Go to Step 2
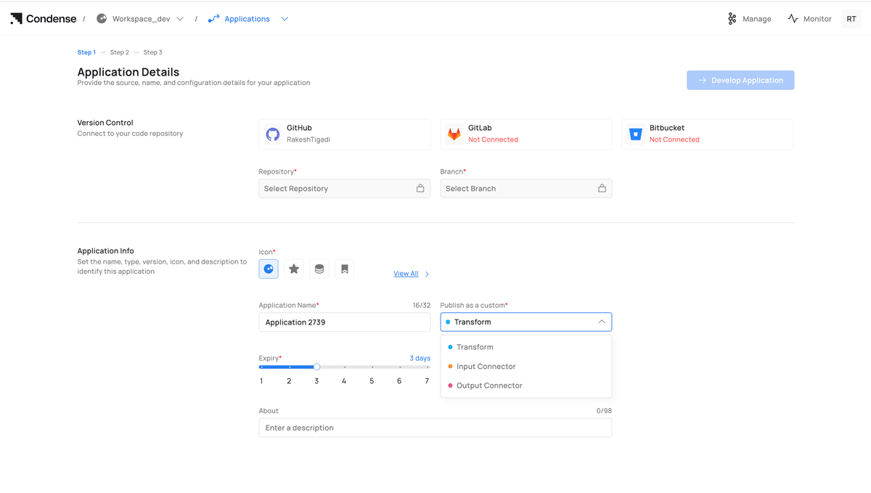Viewport: 871px width, 493px height. pyautogui.click(x=120, y=52)
